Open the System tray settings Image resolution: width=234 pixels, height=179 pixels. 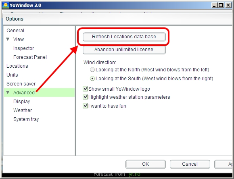pos(26,119)
